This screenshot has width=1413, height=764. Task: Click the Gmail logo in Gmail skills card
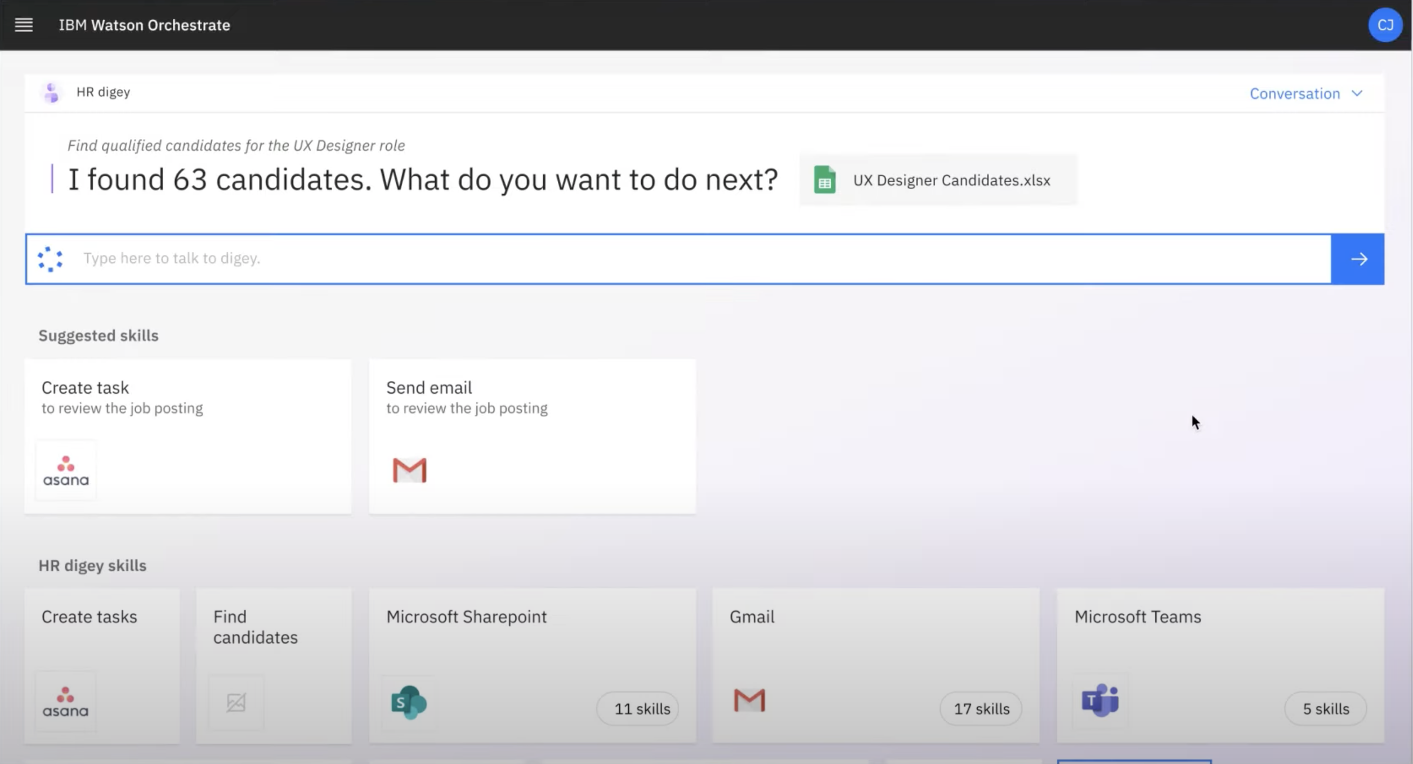tap(749, 700)
